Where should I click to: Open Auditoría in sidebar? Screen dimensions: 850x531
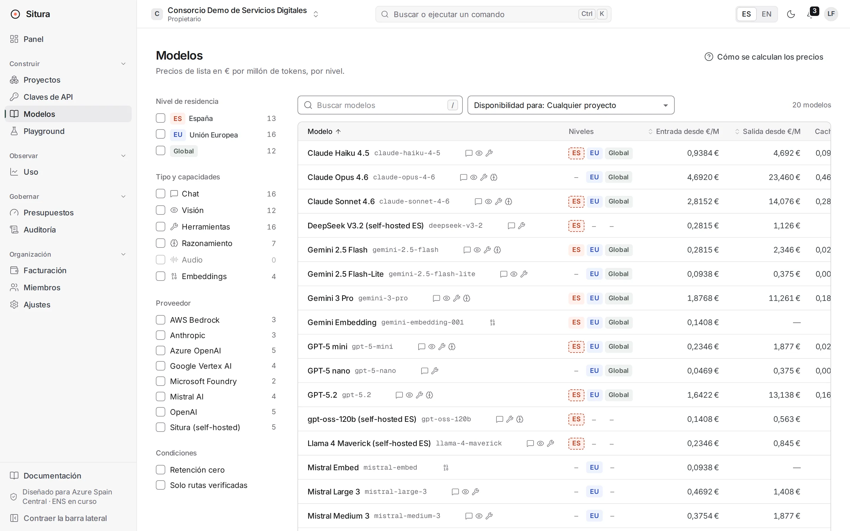tap(68, 230)
